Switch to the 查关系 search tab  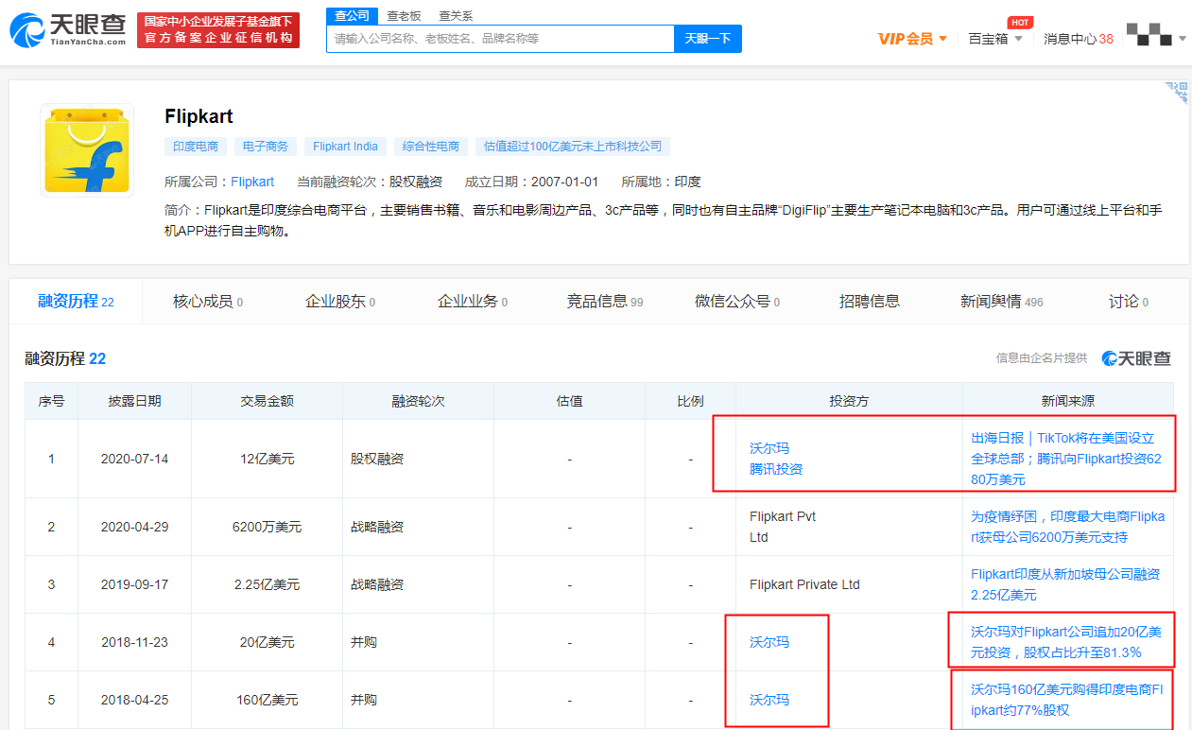[456, 16]
